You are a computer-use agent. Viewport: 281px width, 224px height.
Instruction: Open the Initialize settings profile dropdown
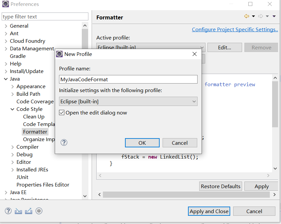point(128,101)
